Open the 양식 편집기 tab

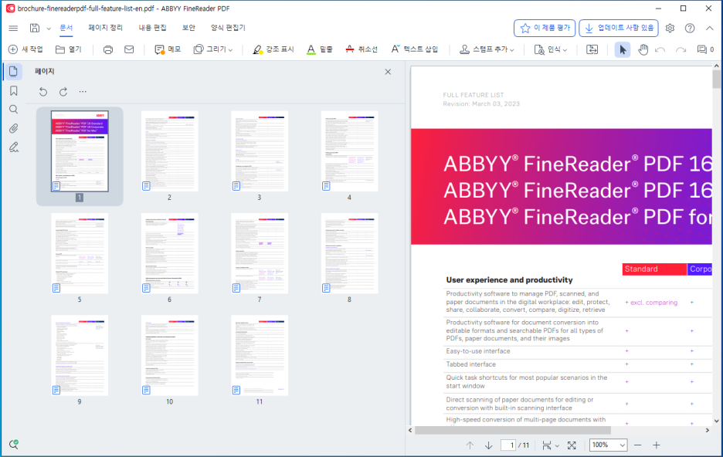click(228, 28)
